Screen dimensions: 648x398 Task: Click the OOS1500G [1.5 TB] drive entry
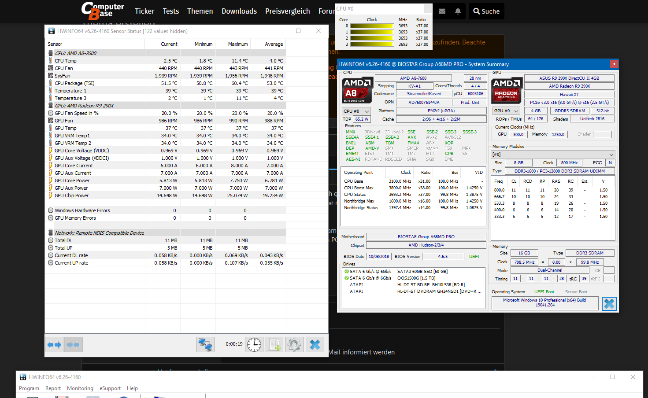tap(413, 278)
